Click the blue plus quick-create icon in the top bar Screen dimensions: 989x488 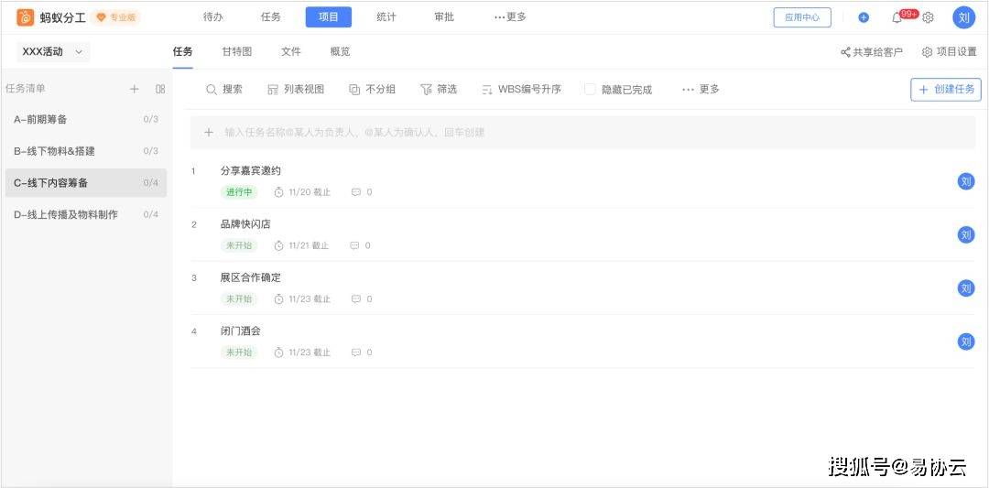point(864,17)
